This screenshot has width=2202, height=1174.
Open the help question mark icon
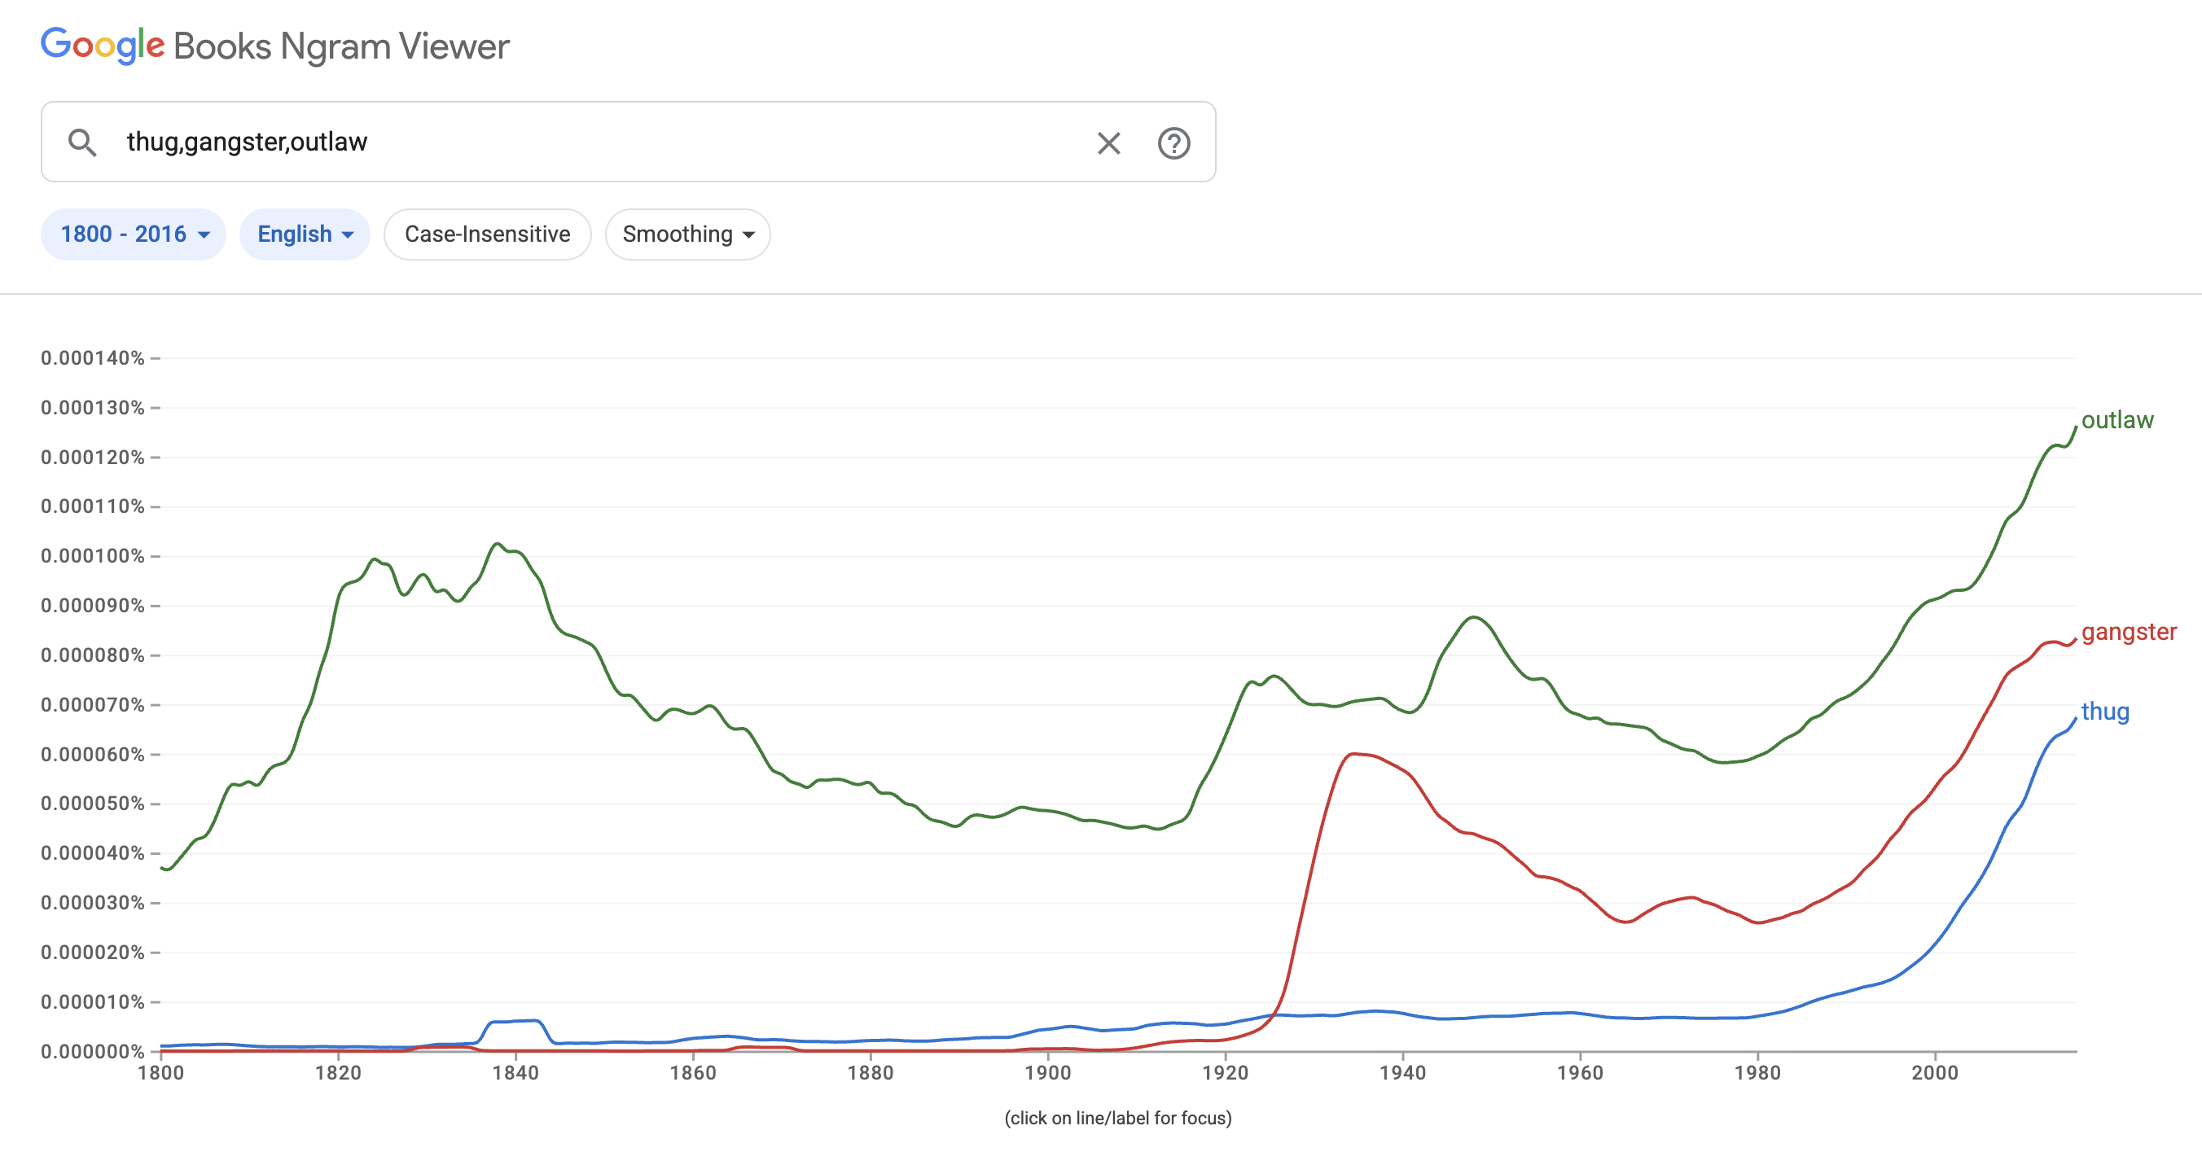coord(1173,142)
